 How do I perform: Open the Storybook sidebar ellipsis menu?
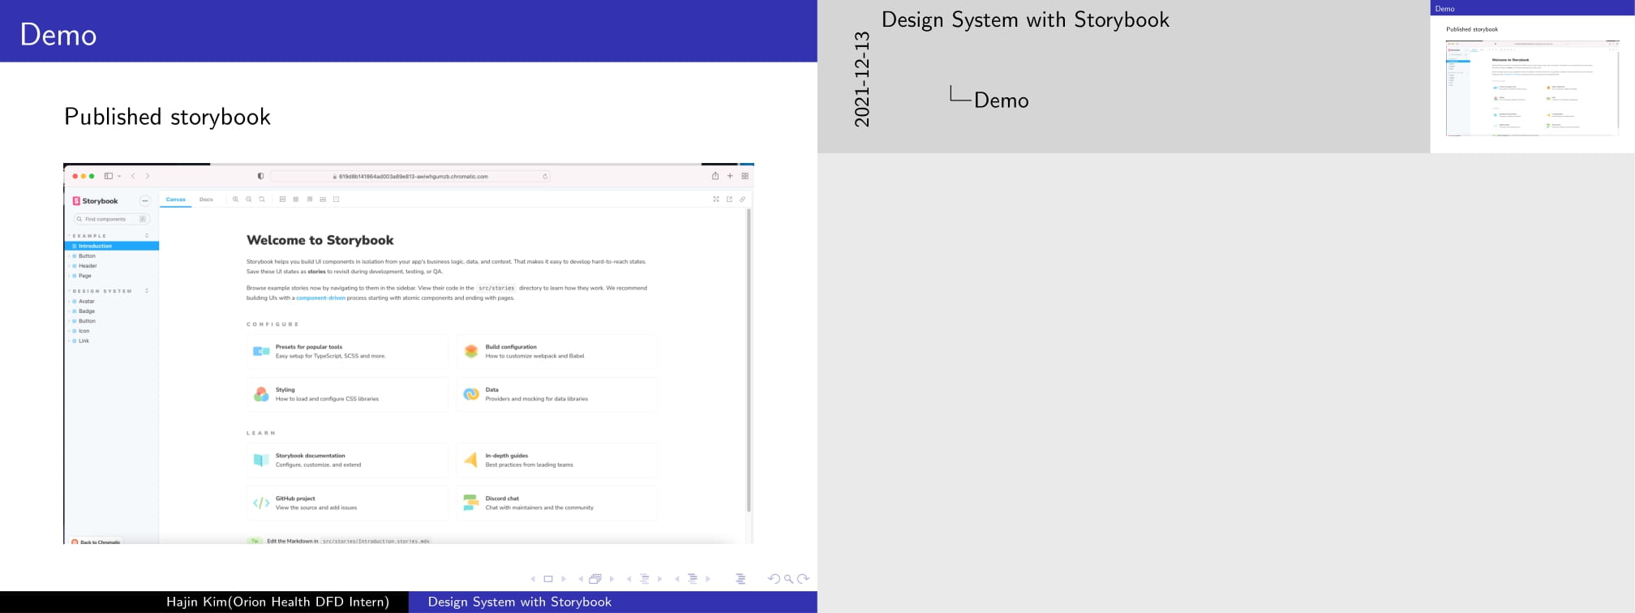pyautogui.click(x=145, y=201)
